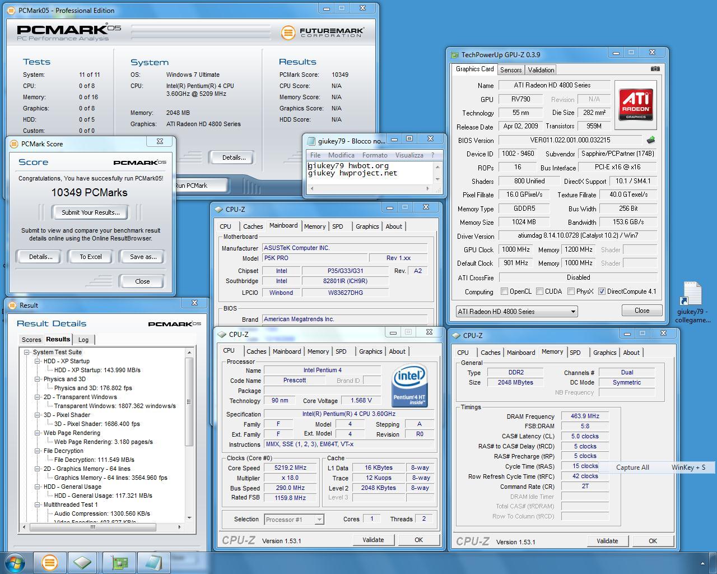Collapse the HDD - General Usage node
The height and width of the screenshot is (574, 717).
click(x=38, y=487)
